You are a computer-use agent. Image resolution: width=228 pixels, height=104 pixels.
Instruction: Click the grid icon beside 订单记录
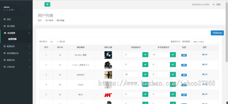[x=5, y=67]
